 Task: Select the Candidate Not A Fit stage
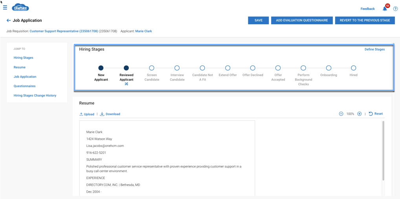click(x=202, y=68)
